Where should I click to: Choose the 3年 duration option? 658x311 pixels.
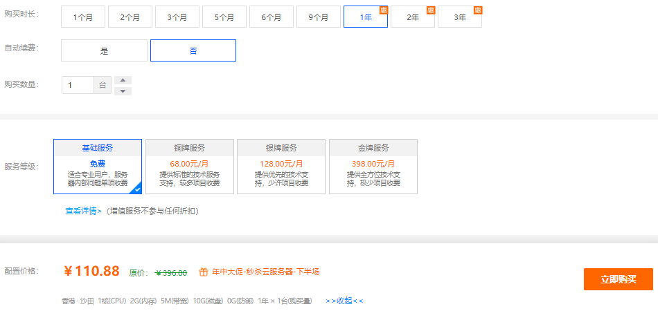[459, 17]
